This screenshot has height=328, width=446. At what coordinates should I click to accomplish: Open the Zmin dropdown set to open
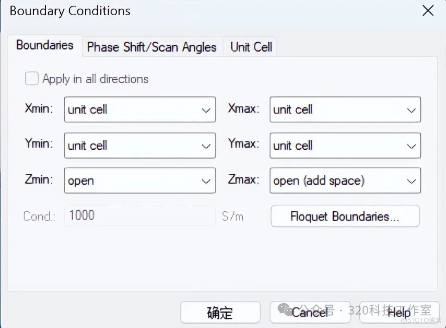pyautogui.click(x=140, y=181)
